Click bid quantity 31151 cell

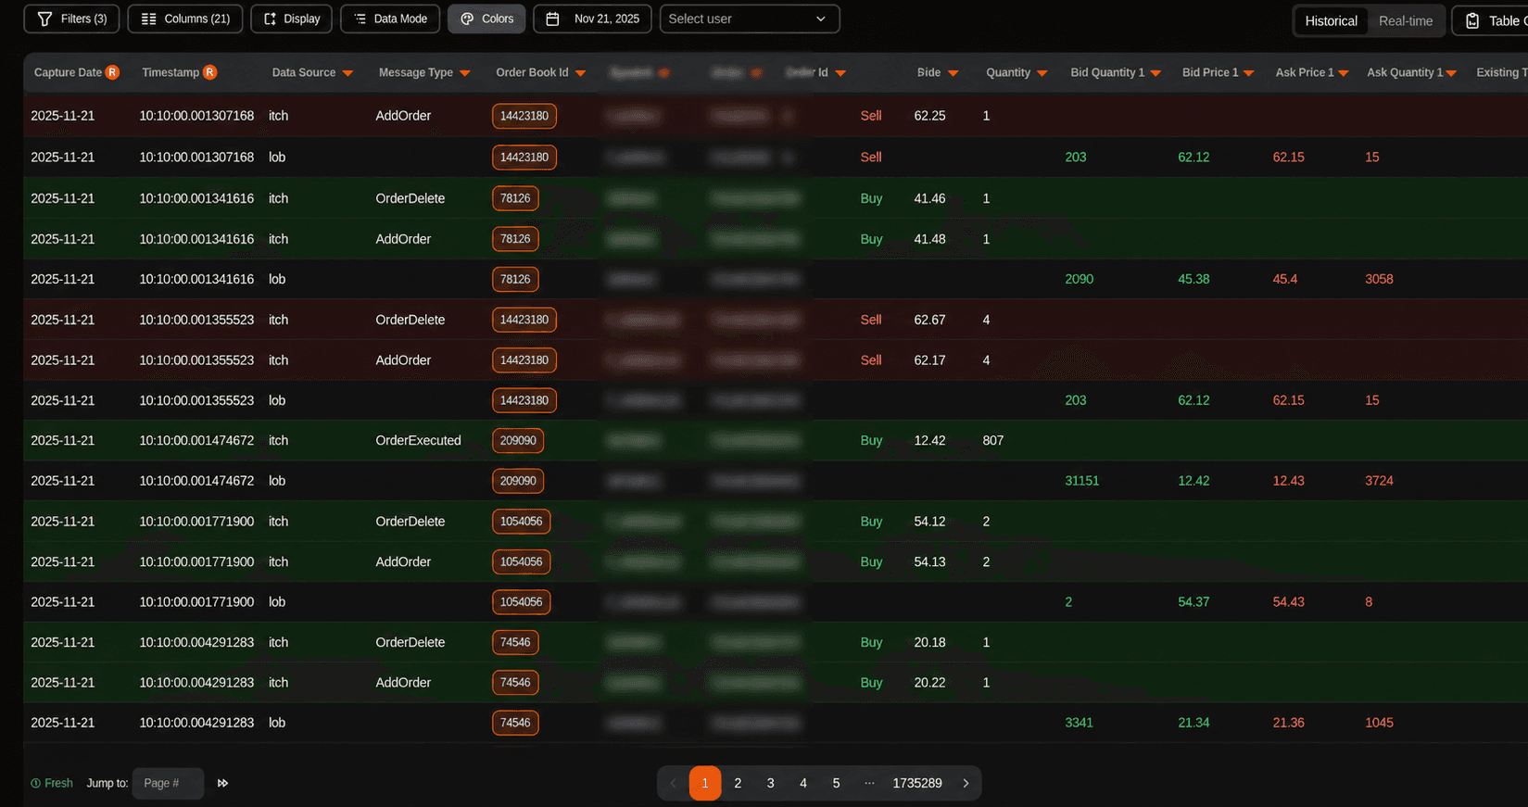click(x=1081, y=481)
